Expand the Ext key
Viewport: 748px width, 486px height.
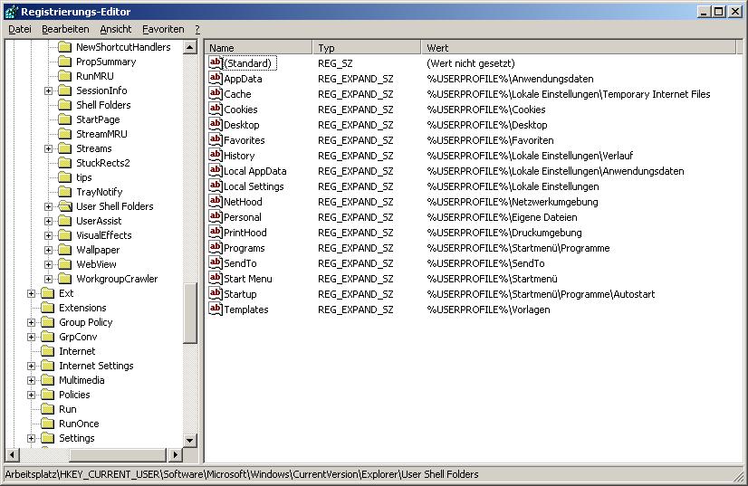31,294
